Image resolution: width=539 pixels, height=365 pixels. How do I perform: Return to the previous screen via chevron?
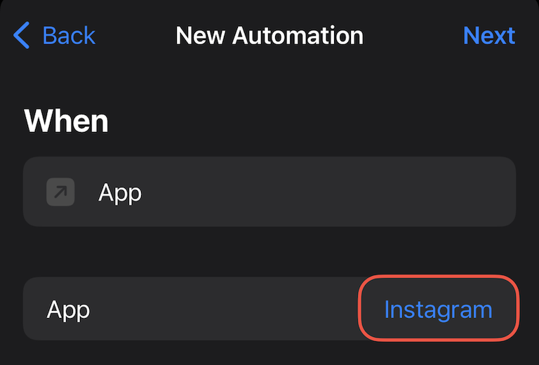tap(22, 35)
